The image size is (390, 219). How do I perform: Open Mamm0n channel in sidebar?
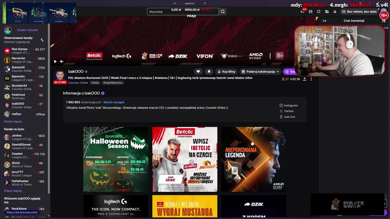tap(24, 78)
